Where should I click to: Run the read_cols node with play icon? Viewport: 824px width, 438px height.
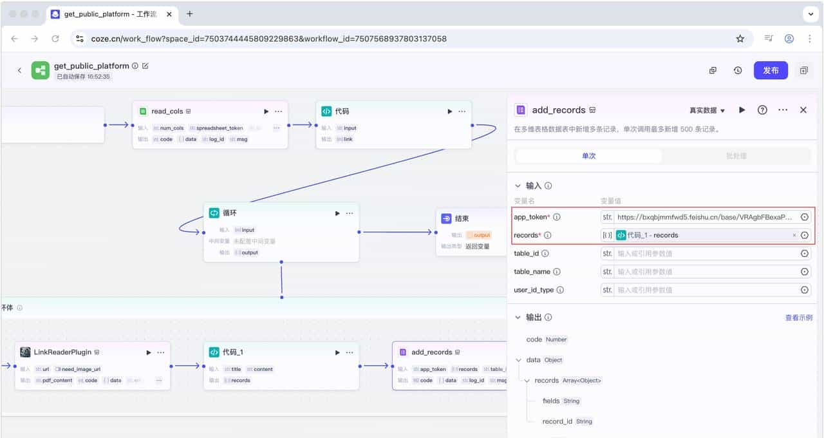[x=266, y=111]
